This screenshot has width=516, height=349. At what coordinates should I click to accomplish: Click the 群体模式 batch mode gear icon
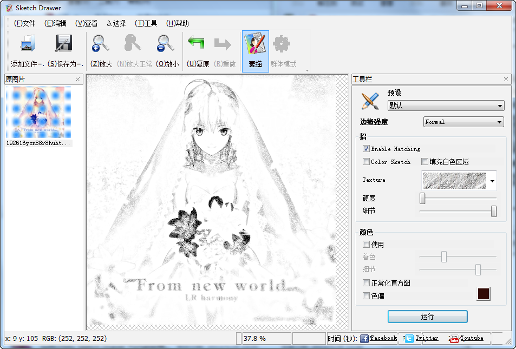tap(280, 43)
